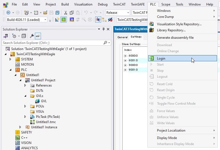The image size is (220, 150).
Task: Open the Display Mode submenu
Action: point(183,138)
